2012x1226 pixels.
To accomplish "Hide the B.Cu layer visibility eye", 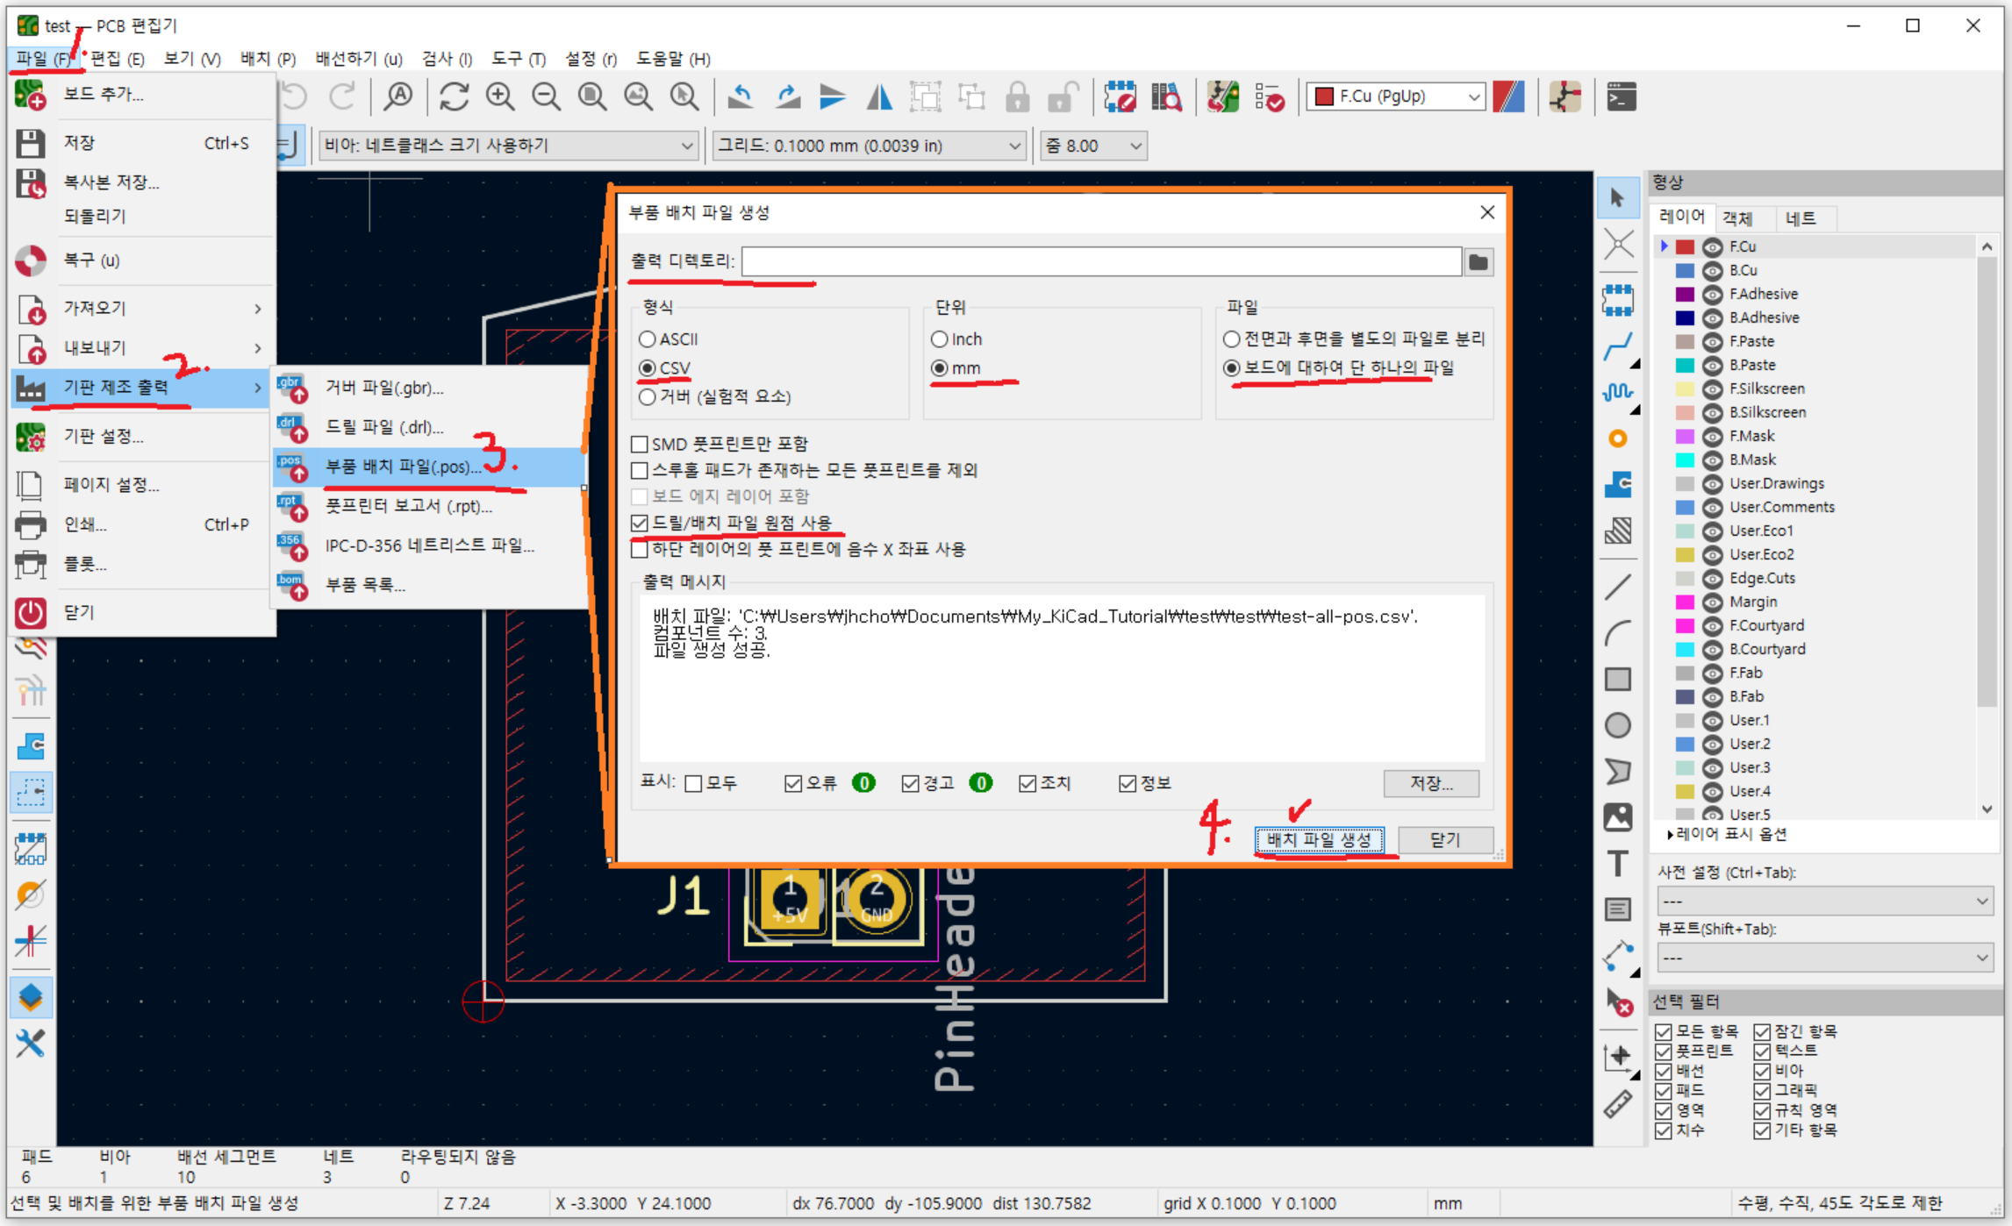I will pyautogui.click(x=1712, y=271).
